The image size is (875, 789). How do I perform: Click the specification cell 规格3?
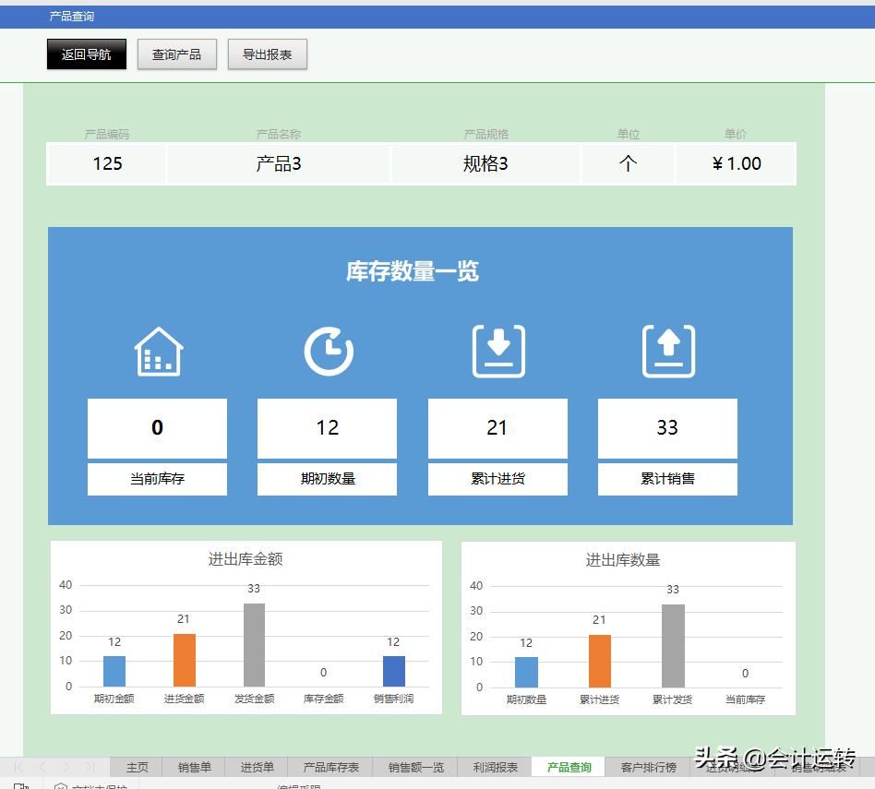(x=485, y=163)
